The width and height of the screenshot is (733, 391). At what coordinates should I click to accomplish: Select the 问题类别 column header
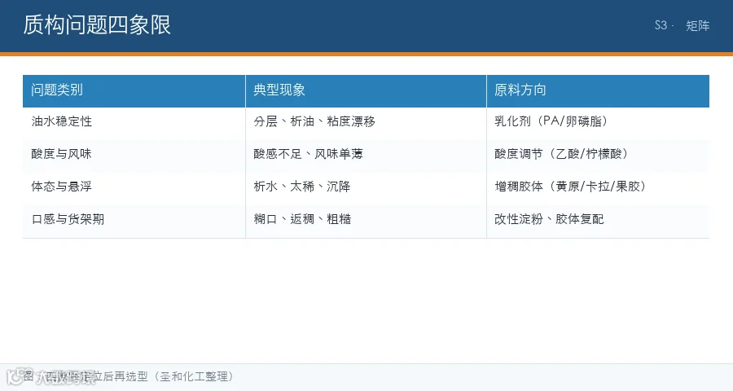pos(134,90)
